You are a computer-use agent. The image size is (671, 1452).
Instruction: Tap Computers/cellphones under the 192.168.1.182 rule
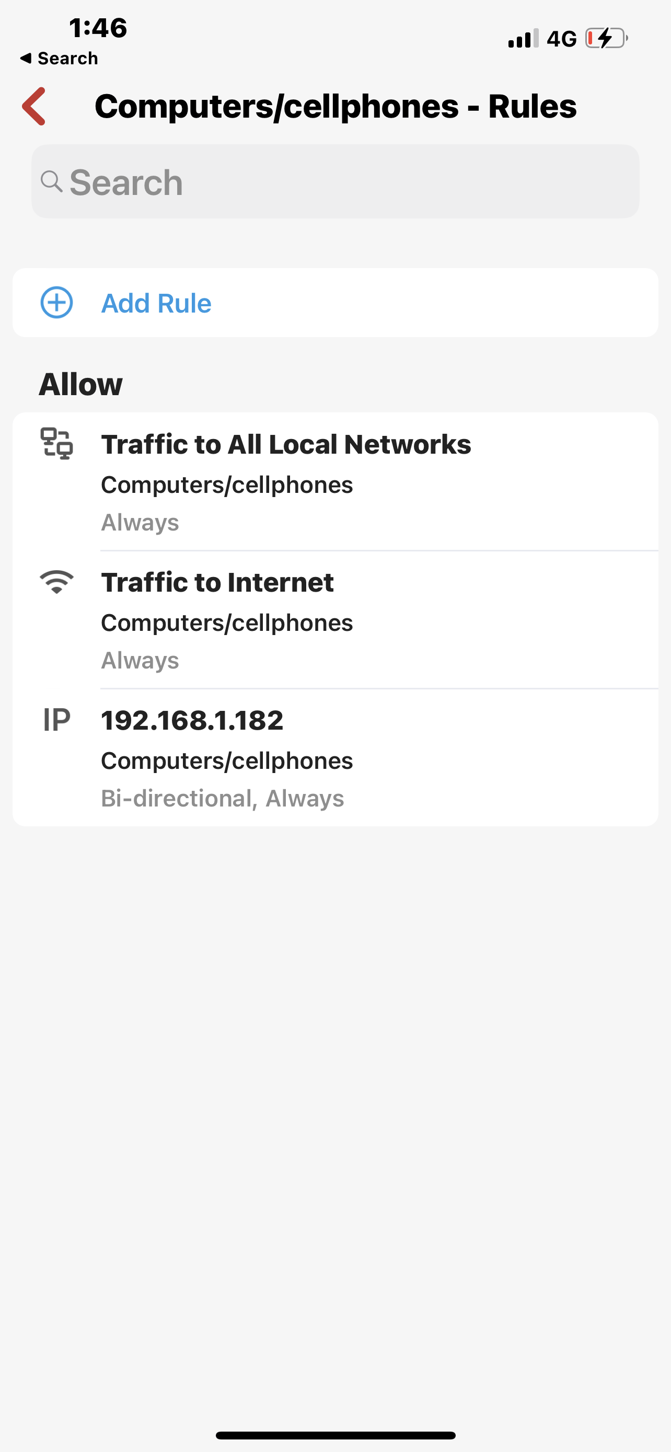[226, 760]
